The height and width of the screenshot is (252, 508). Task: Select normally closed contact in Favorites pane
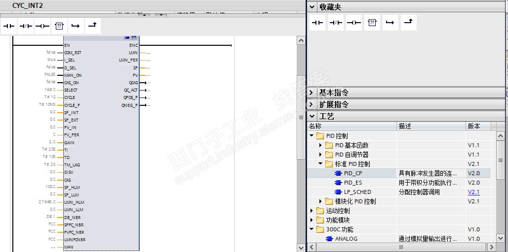(336, 23)
